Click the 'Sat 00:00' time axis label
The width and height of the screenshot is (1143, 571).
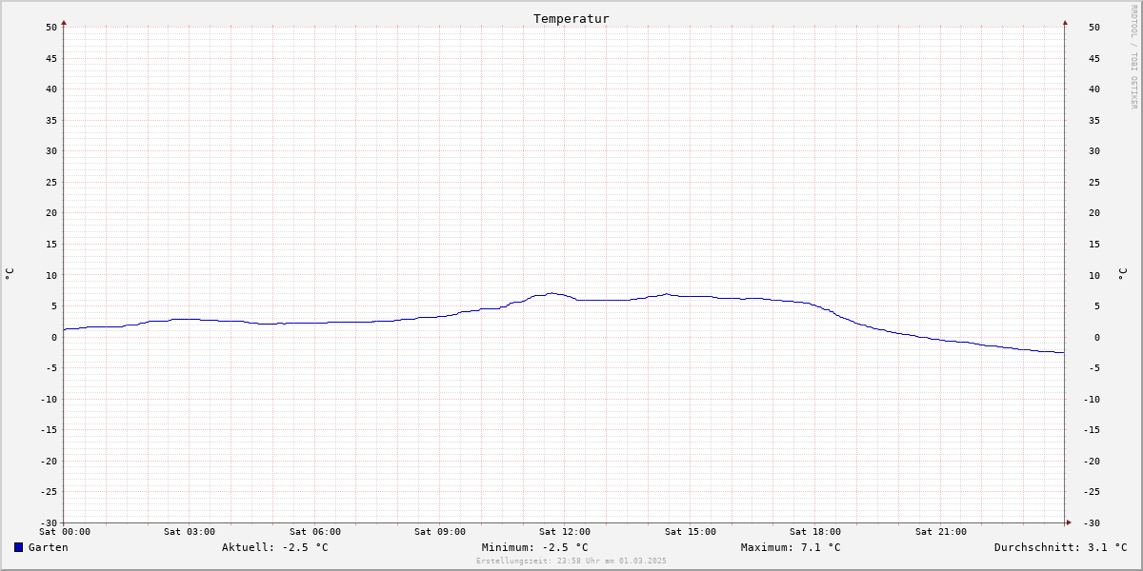tap(65, 532)
